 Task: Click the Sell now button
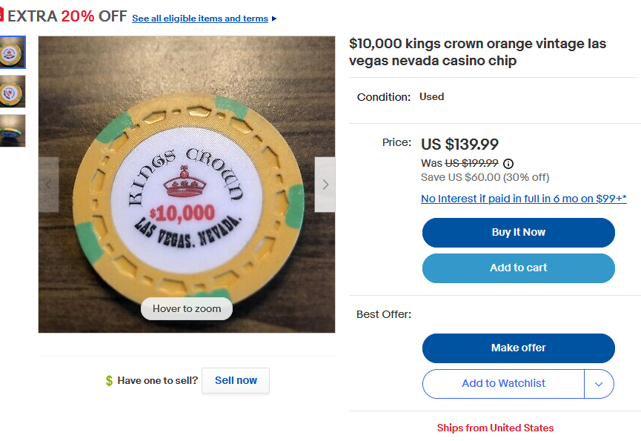(236, 380)
